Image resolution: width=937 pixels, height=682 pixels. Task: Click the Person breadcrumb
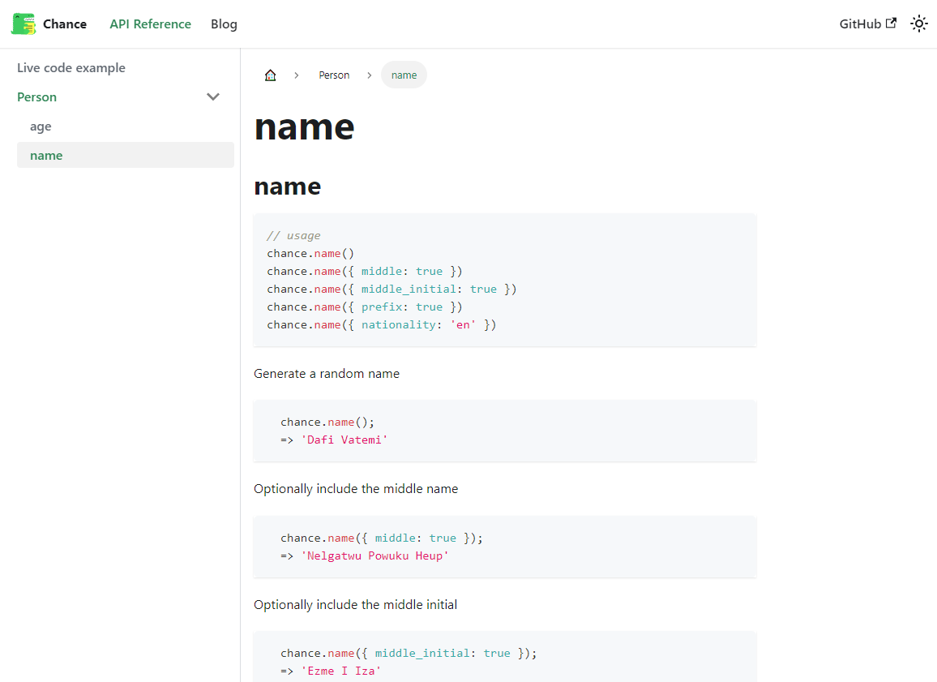click(334, 75)
